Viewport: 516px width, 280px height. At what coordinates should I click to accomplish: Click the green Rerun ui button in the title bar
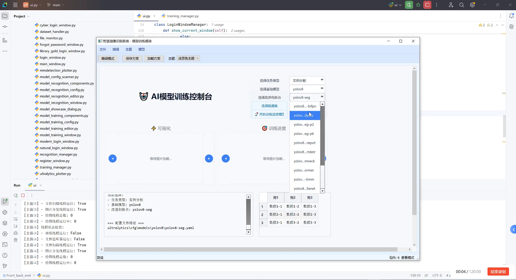tap(409, 5)
